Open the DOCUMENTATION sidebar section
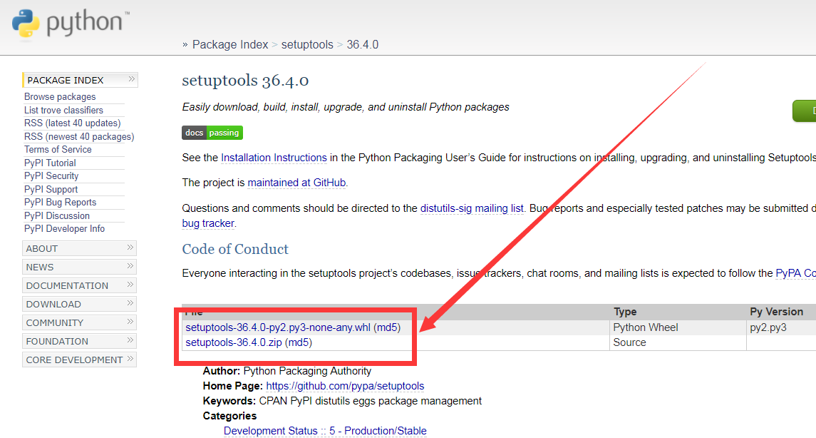The width and height of the screenshot is (816, 438). (x=79, y=285)
